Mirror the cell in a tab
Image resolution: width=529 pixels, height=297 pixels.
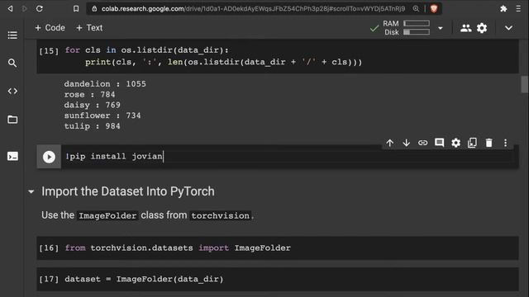point(472,143)
